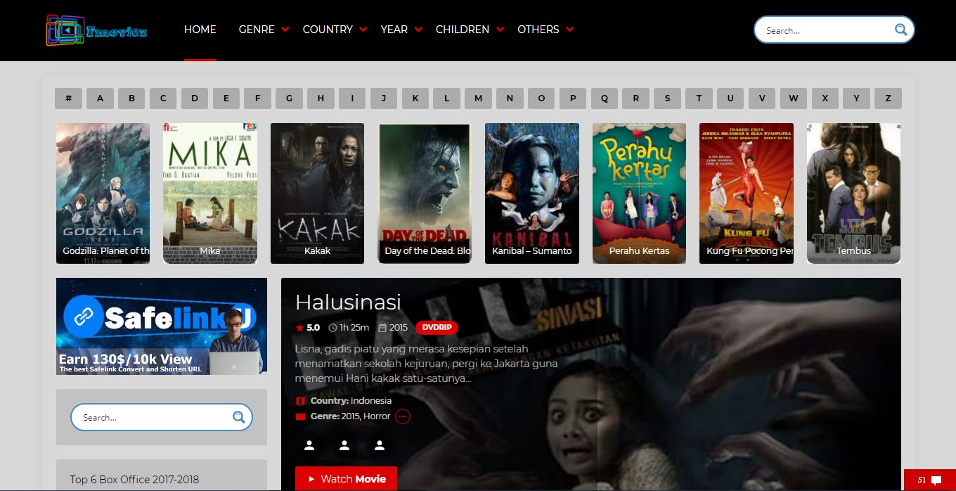This screenshot has height=491, width=956.
Task: Click the DVDRIP quality badge
Action: tap(437, 328)
